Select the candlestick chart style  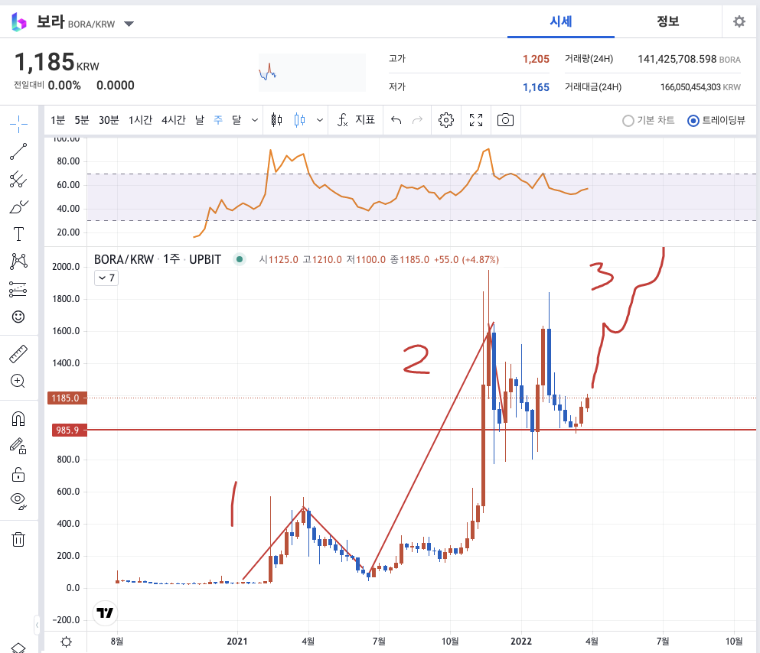pos(276,120)
